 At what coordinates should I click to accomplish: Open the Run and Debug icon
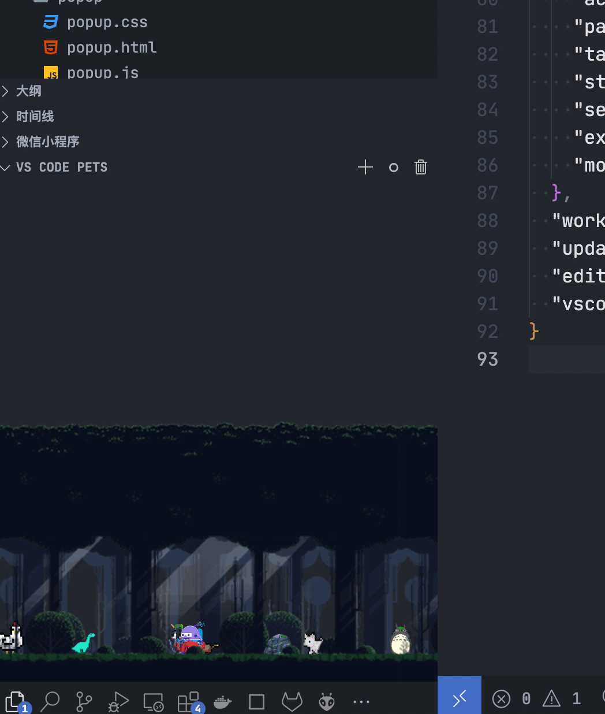point(119,702)
